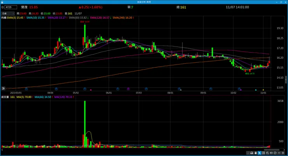Restore the technical analysis window size
288x156 pixels.
tap(281, 2)
